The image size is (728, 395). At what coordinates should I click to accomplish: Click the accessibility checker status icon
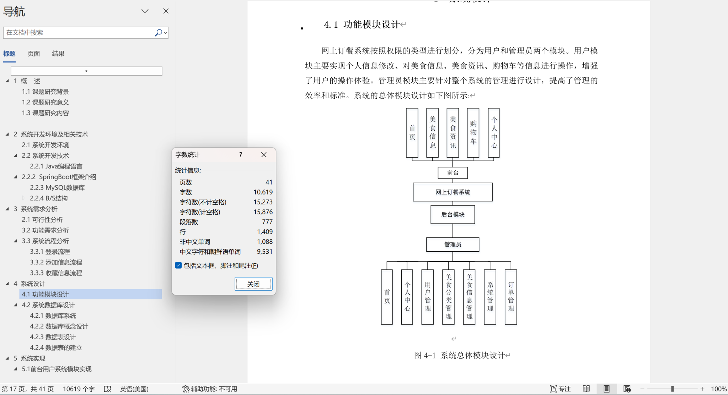[186, 389]
